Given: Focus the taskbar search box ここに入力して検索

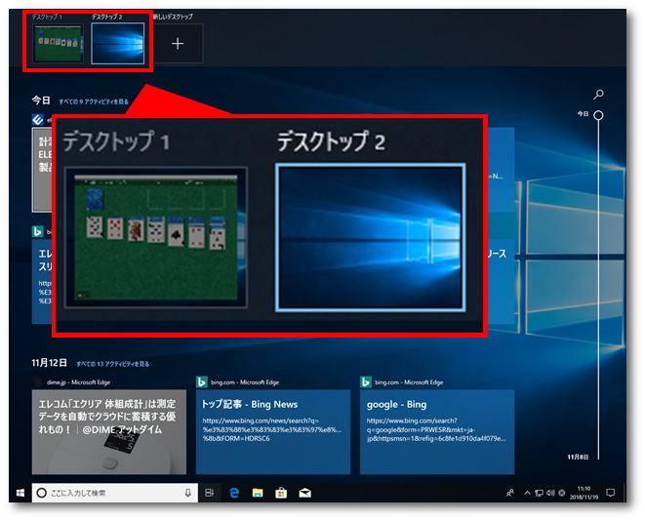Looking at the screenshot, I should pos(115,493).
